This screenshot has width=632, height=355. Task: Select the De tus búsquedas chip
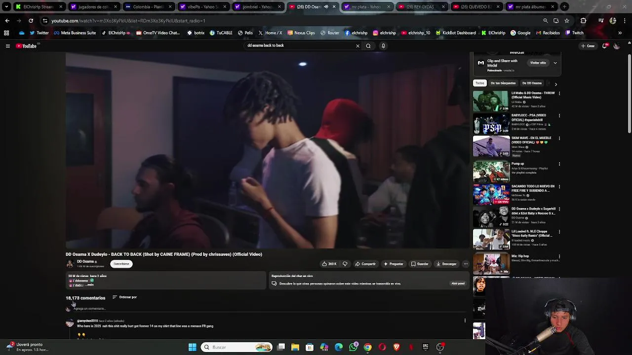[503, 83]
